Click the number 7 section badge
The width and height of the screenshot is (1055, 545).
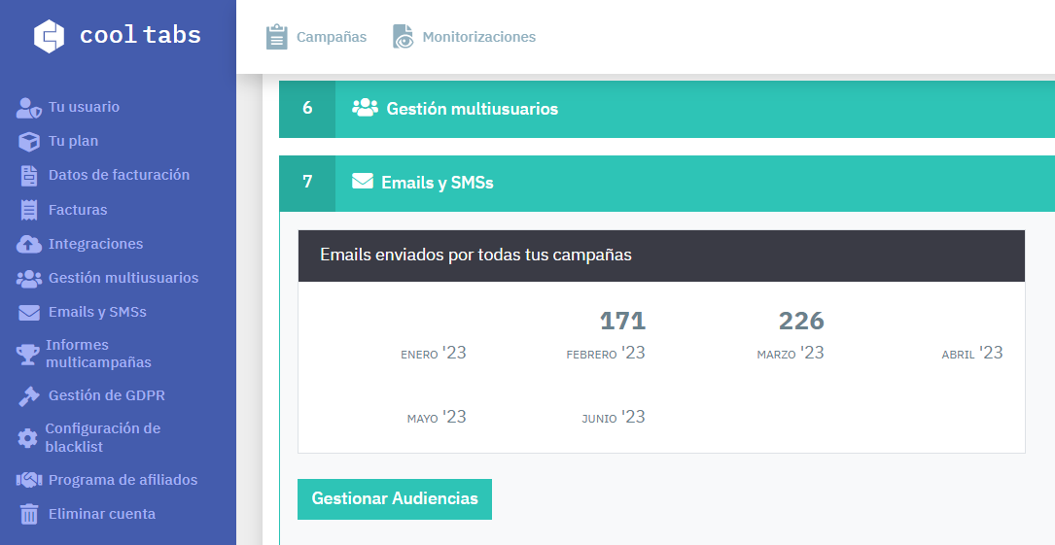(x=307, y=183)
